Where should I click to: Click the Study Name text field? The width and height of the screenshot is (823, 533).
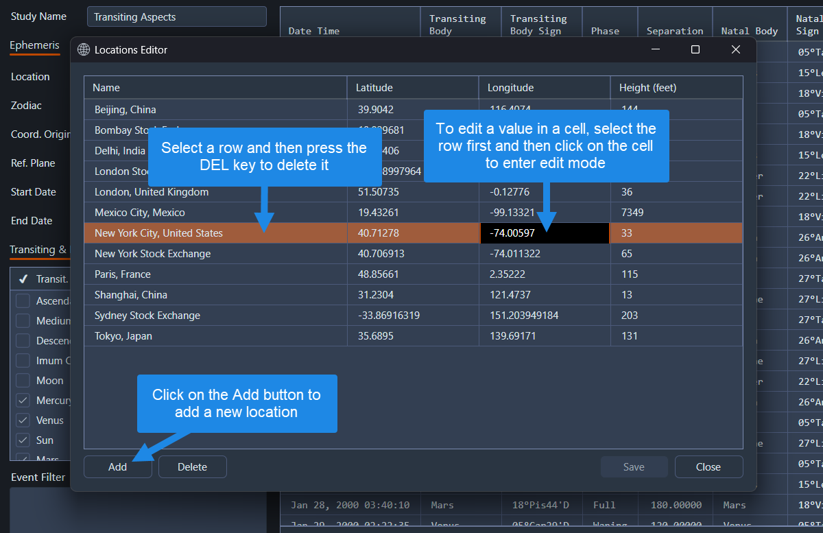click(x=176, y=17)
